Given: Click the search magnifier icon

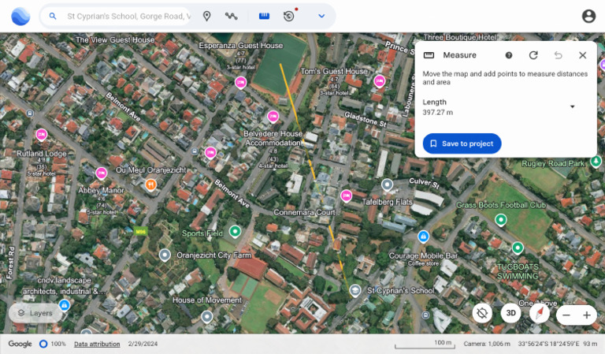Looking at the screenshot, I should click(53, 17).
